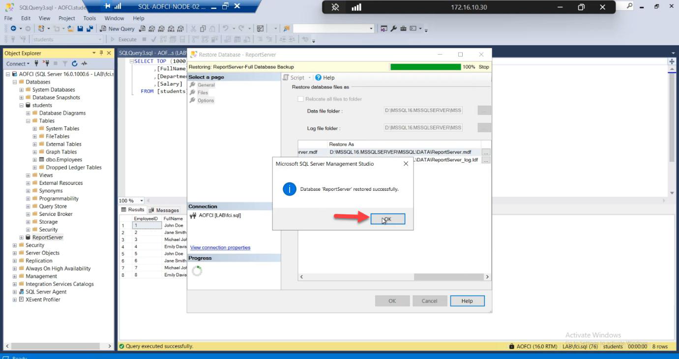Expand the System Databases node
This screenshot has height=359, width=679.
(22, 90)
